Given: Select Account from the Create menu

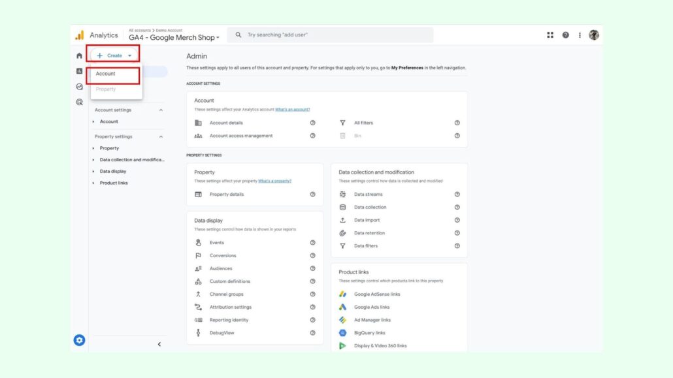Looking at the screenshot, I should [106, 74].
